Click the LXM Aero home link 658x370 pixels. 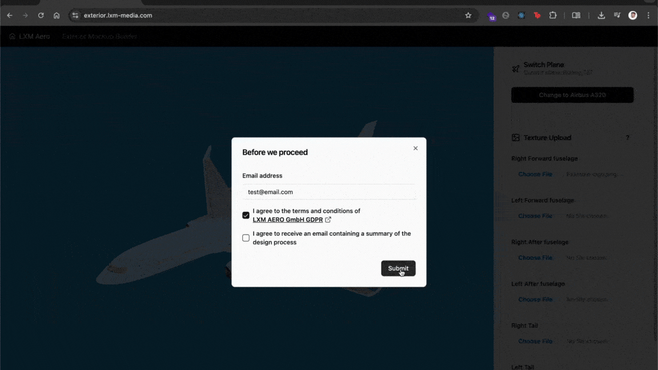pyautogui.click(x=30, y=37)
